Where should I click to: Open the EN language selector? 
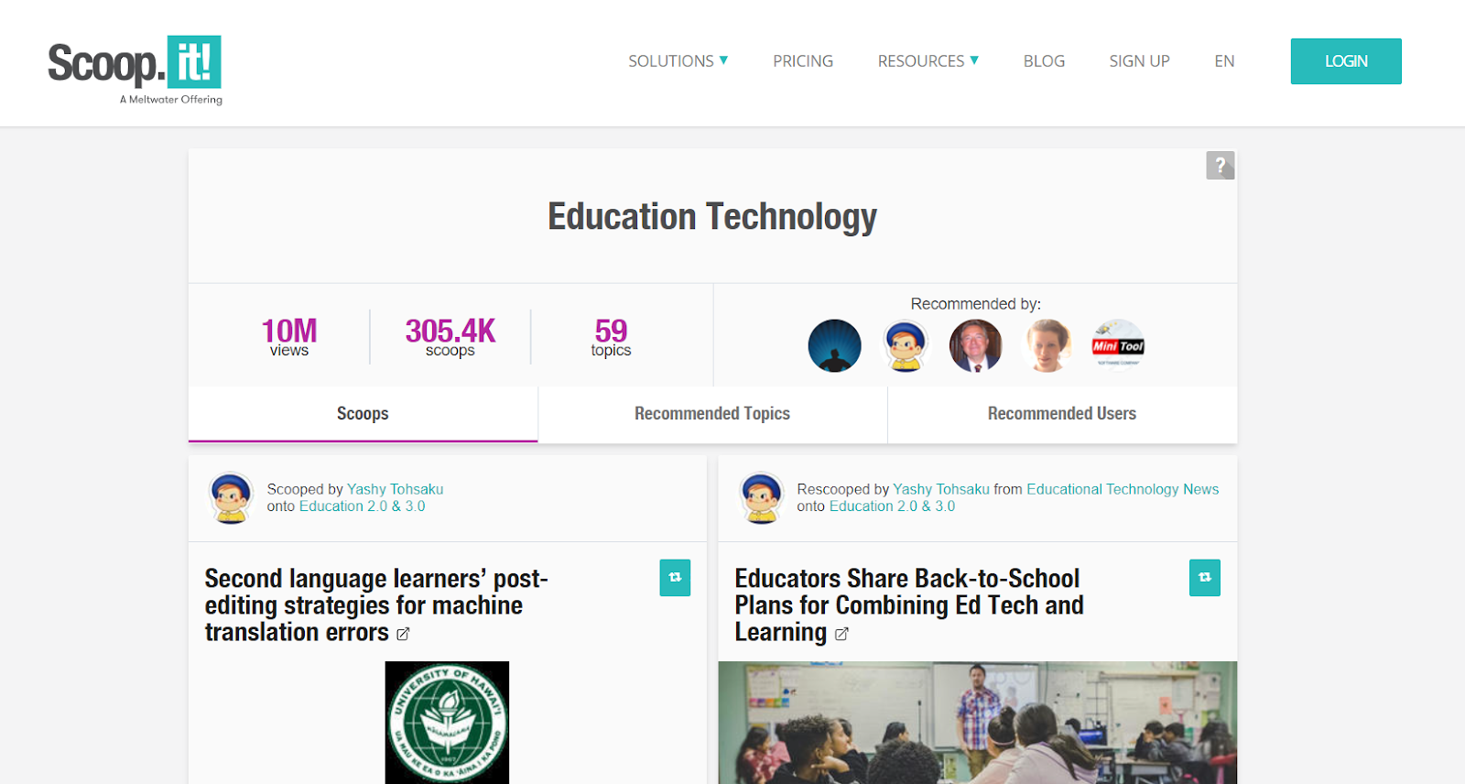point(1224,61)
